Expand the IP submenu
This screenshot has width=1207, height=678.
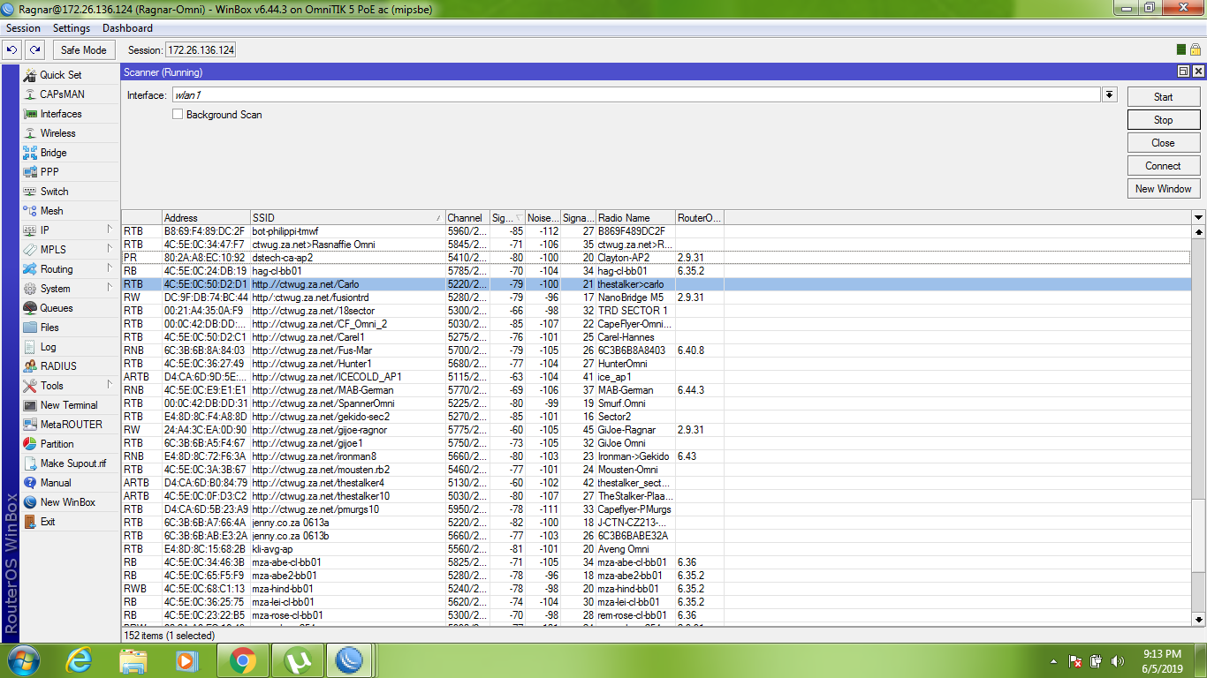click(x=44, y=230)
